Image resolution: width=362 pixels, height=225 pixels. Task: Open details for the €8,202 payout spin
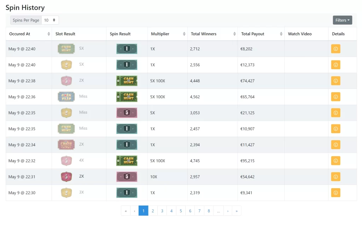(335, 49)
